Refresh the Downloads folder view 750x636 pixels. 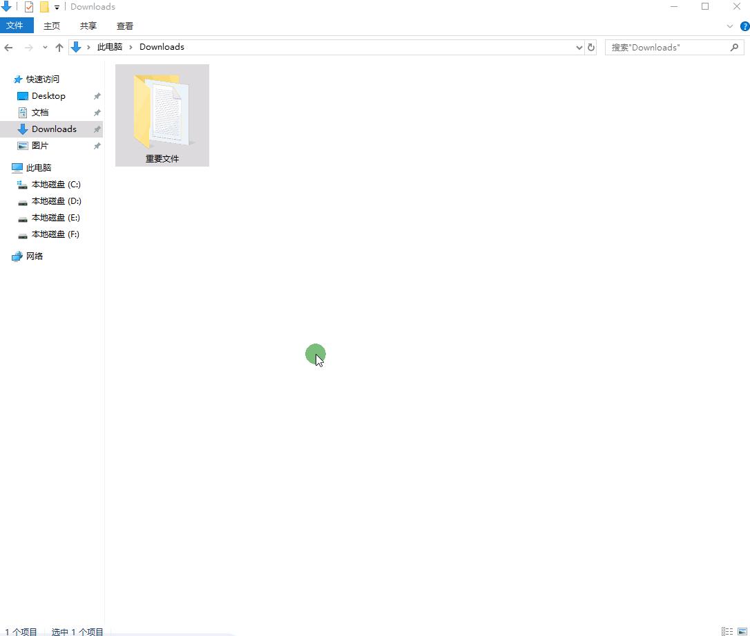(x=590, y=48)
